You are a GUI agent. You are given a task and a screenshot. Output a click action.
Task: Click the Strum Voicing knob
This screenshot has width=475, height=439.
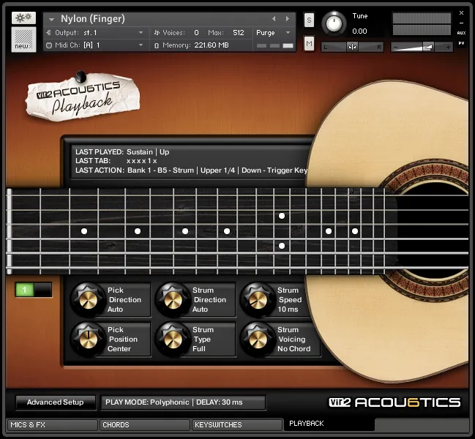point(258,339)
